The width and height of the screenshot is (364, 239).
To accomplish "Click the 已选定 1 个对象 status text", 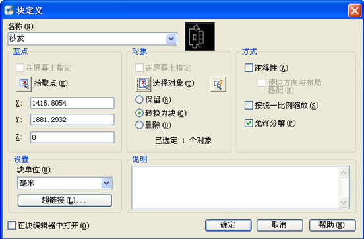I will 183,141.
